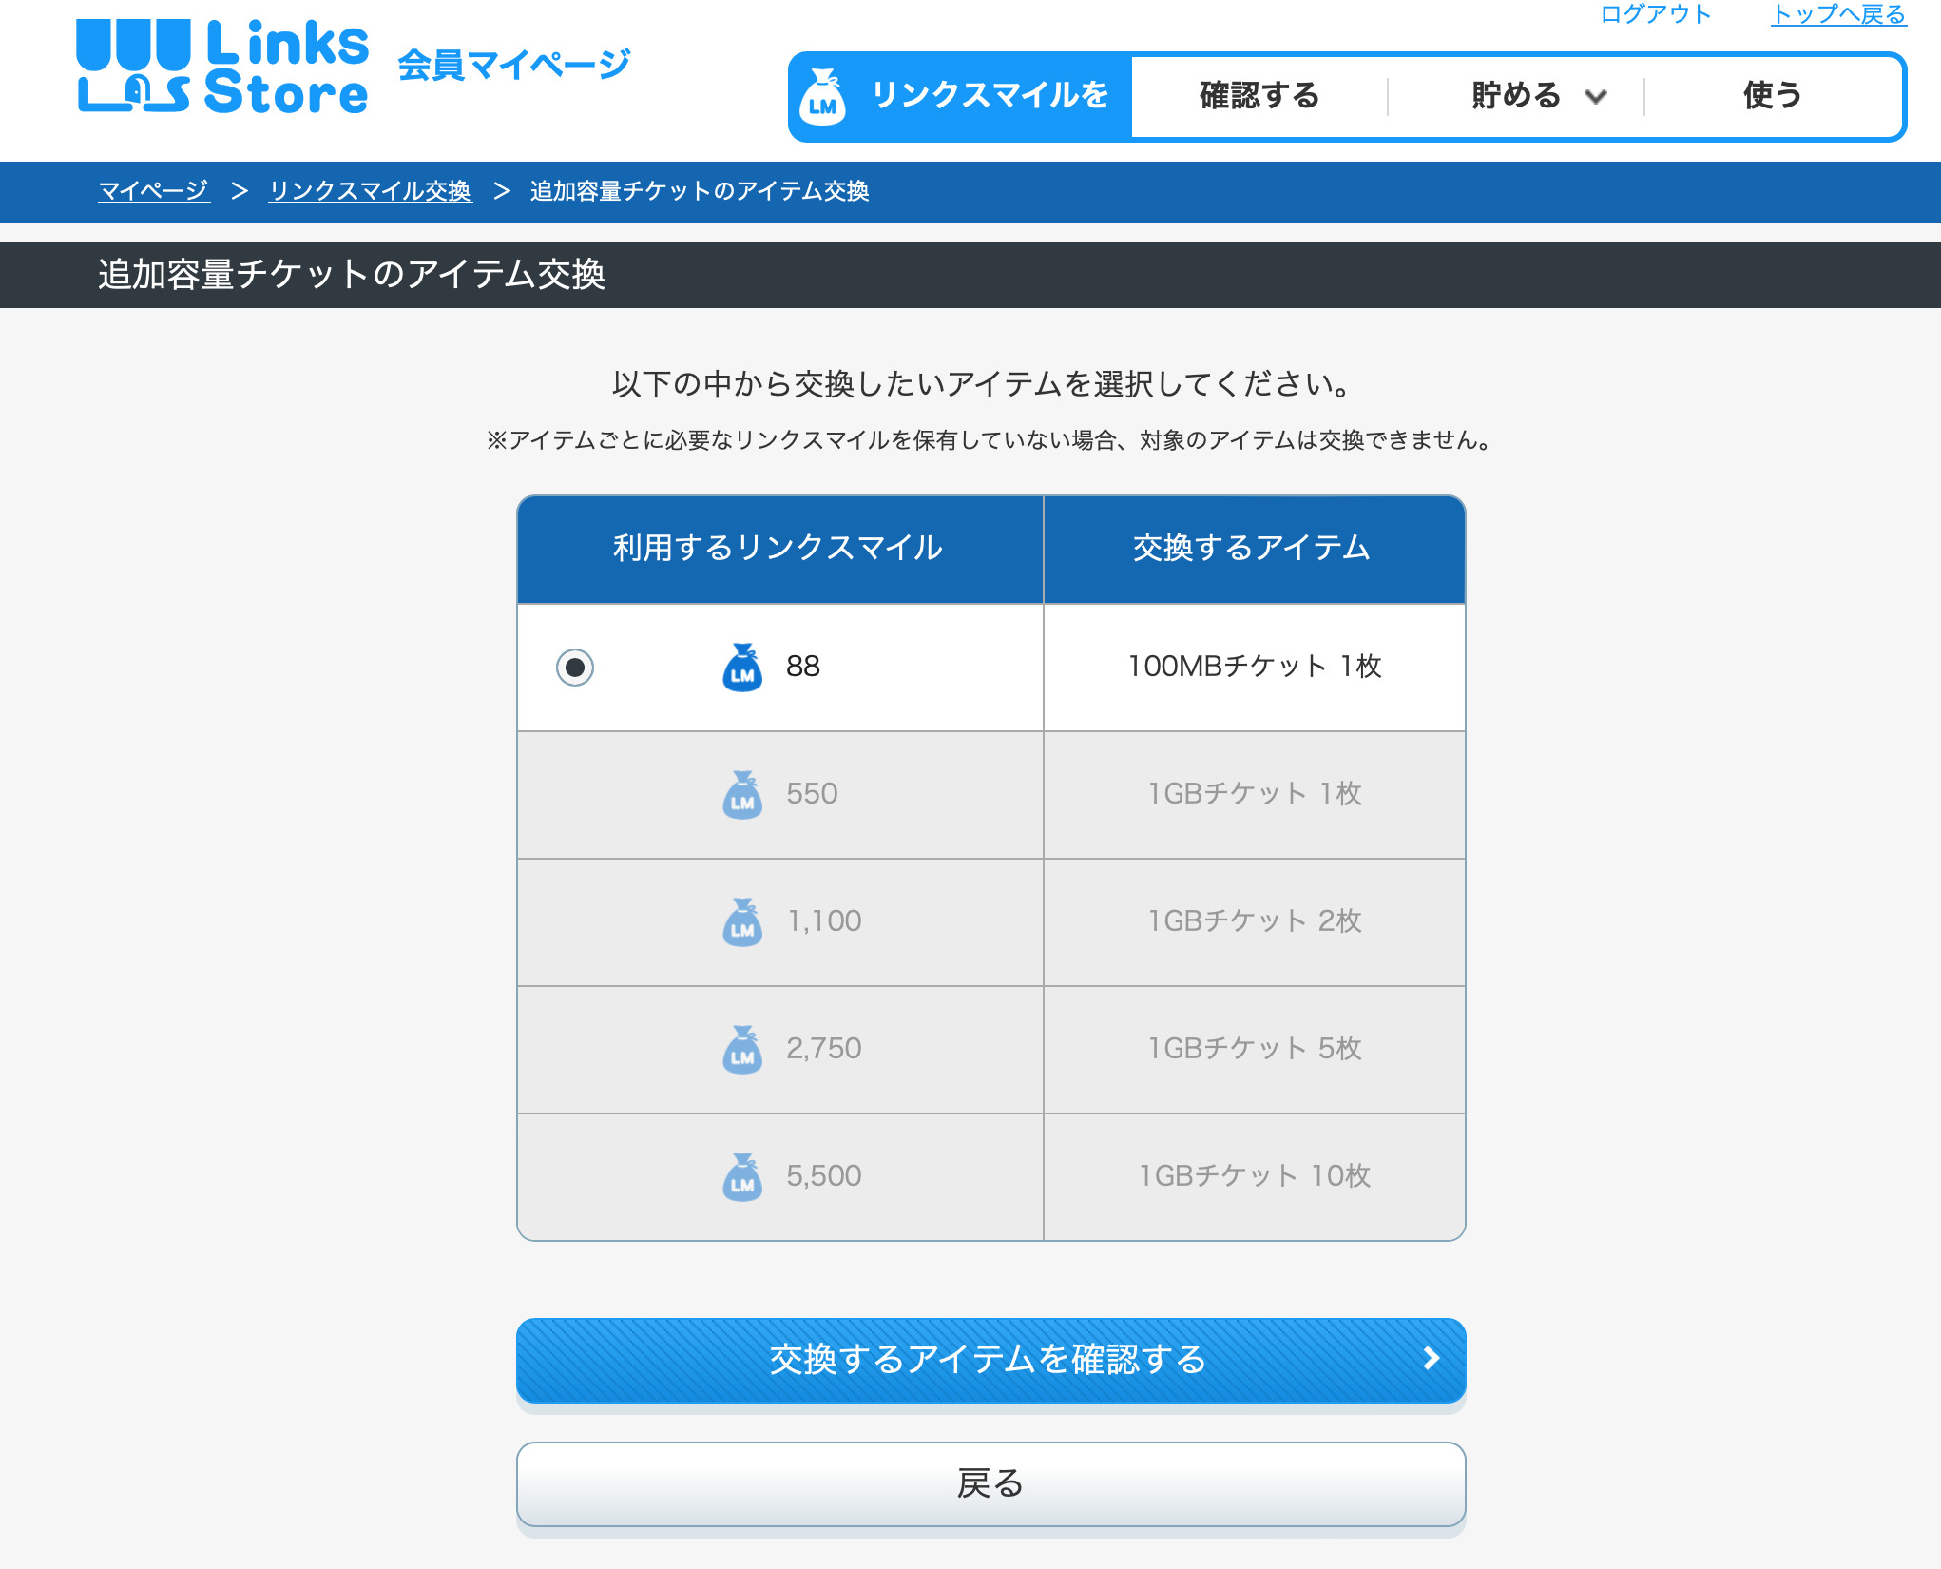Image resolution: width=1941 pixels, height=1569 pixels.
Task: Click the LM bag icon beside 88
Action: point(742,668)
